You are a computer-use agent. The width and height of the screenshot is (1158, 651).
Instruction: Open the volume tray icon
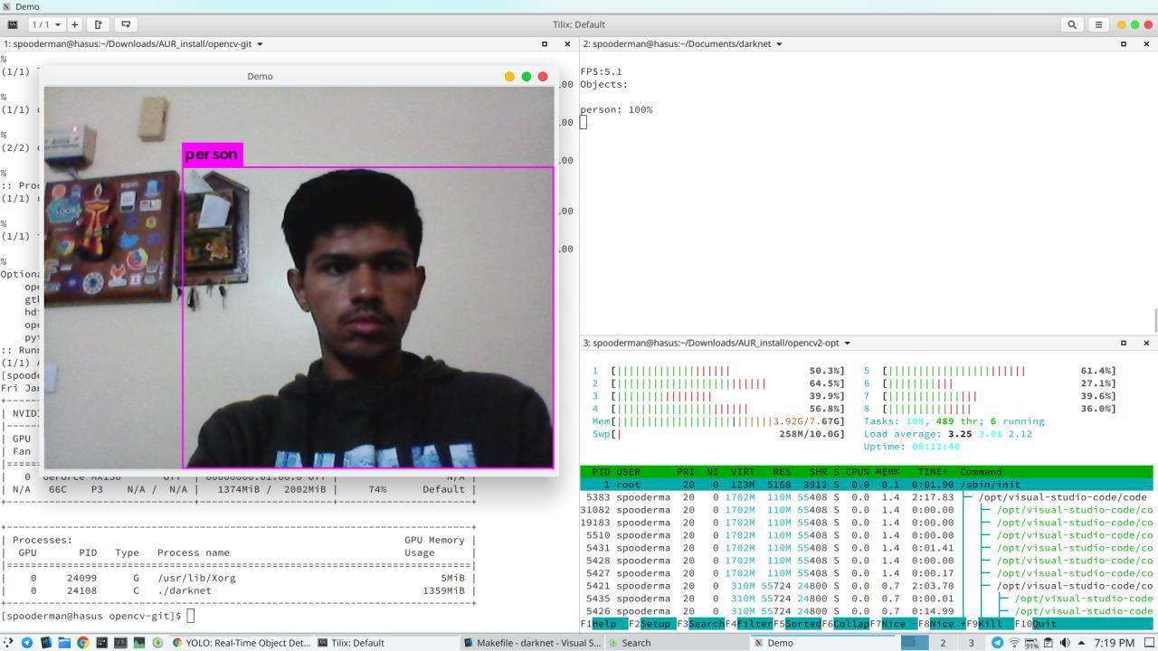1065,643
